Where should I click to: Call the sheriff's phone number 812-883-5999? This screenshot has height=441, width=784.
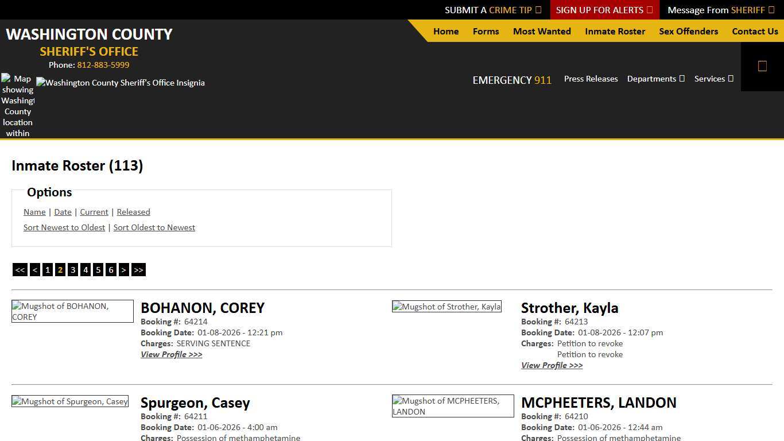(103, 64)
